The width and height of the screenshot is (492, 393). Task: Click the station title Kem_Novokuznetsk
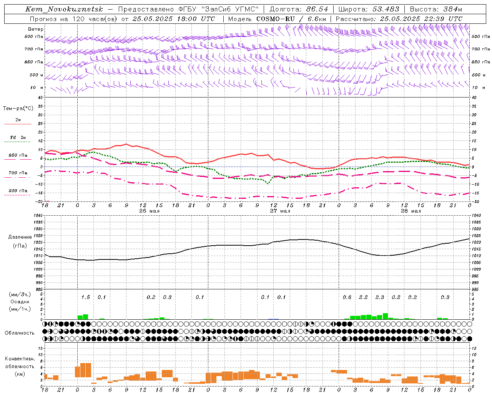pyautogui.click(x=64, y=9)
